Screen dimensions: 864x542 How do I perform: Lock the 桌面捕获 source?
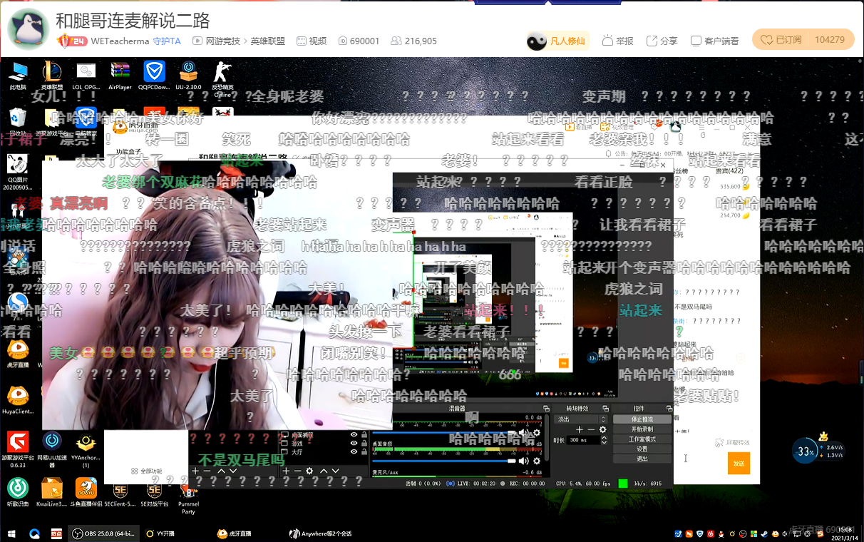click(365, 434)
